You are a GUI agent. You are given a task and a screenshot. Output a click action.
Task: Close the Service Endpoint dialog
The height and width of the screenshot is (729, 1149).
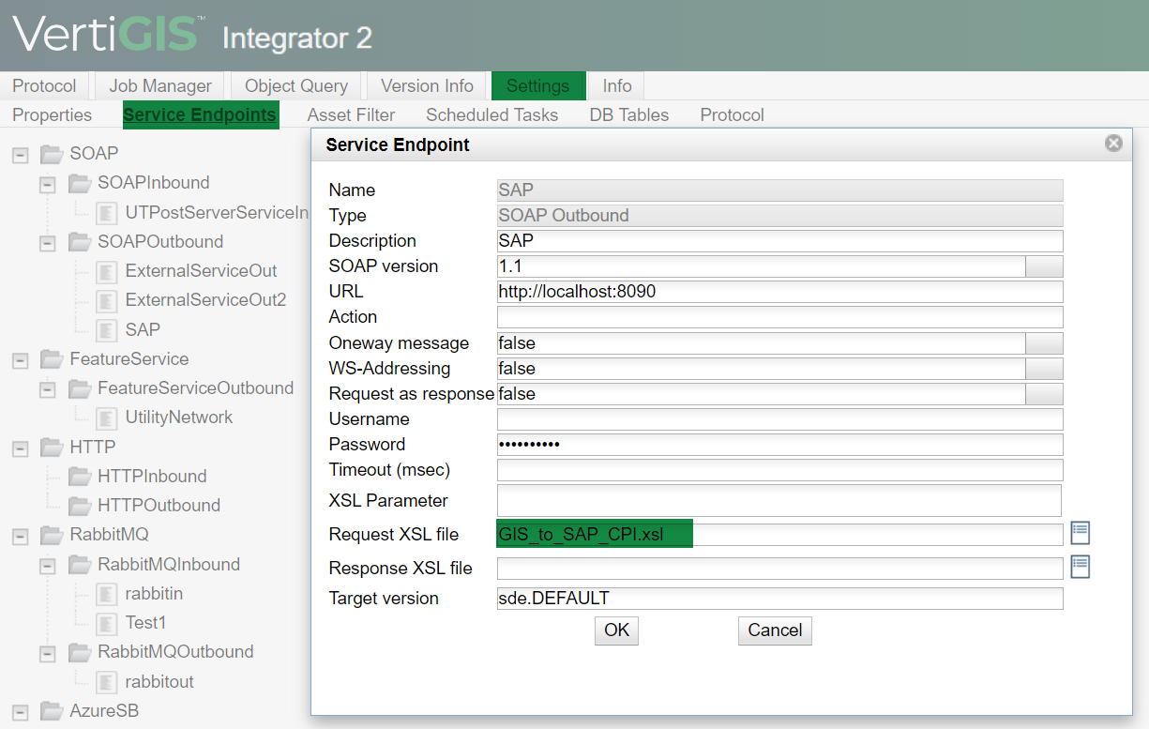tap(1113, 144)
